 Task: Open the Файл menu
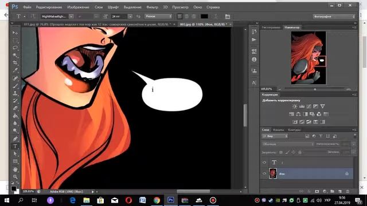[27, 7]
